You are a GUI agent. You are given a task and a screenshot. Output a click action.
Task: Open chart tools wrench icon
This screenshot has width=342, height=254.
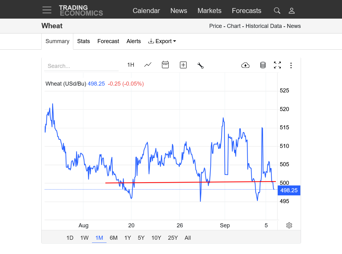[x=200, y=65]
